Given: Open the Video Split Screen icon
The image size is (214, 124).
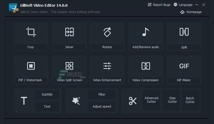Looking at the screenshot, I should pos(69,66).
